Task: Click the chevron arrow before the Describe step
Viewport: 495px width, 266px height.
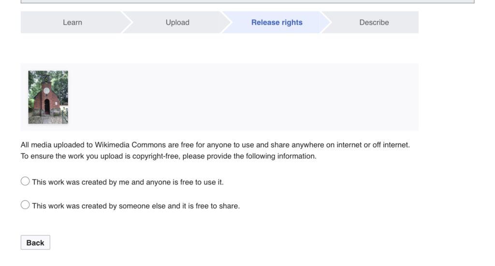Action: pyautogui.click(x=326, y=22)
